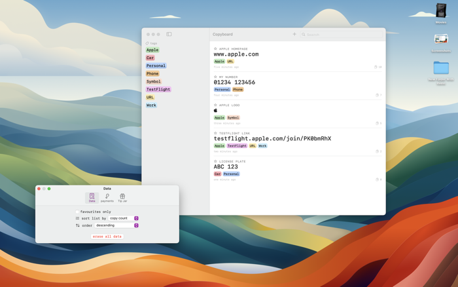458x287 pixels.
Task: Add a new clipping with plus button
Action: click(x=294, y=34)
